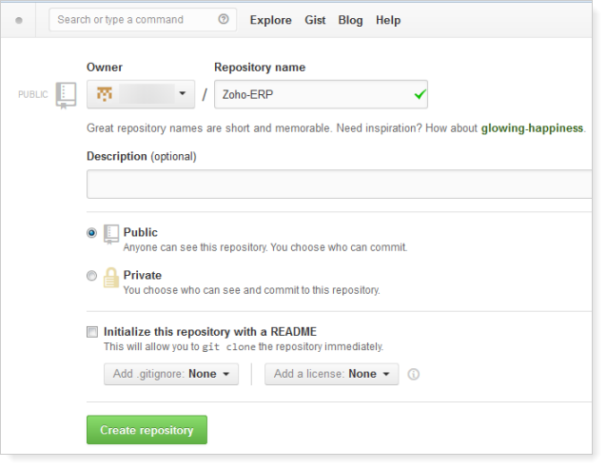607x469 pixels.
Task: Click the green checkmark validation icon
Action: pos(419,94)
